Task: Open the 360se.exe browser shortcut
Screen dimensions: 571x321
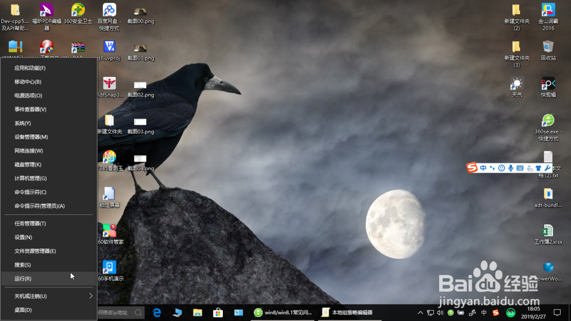Action: tap(548, 127)
